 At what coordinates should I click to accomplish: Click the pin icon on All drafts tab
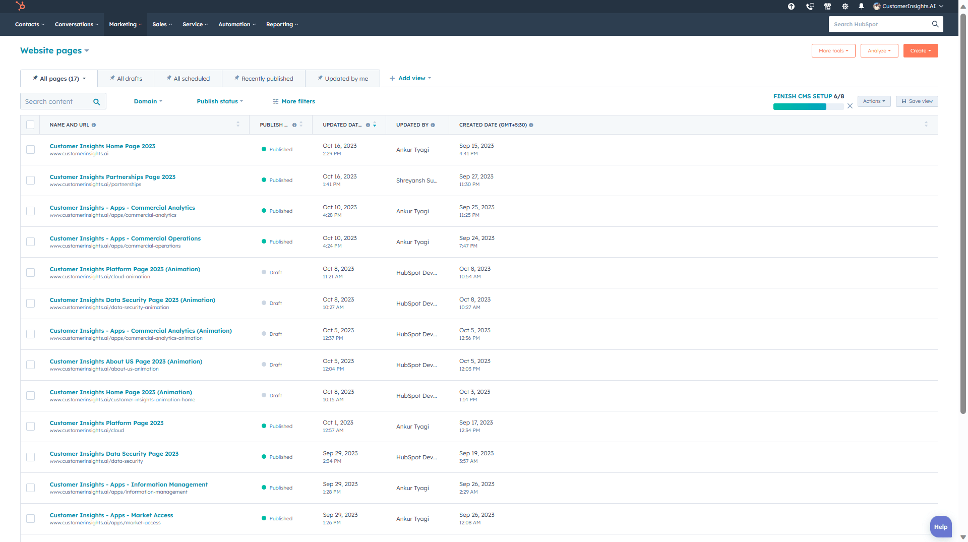(112, 78)
